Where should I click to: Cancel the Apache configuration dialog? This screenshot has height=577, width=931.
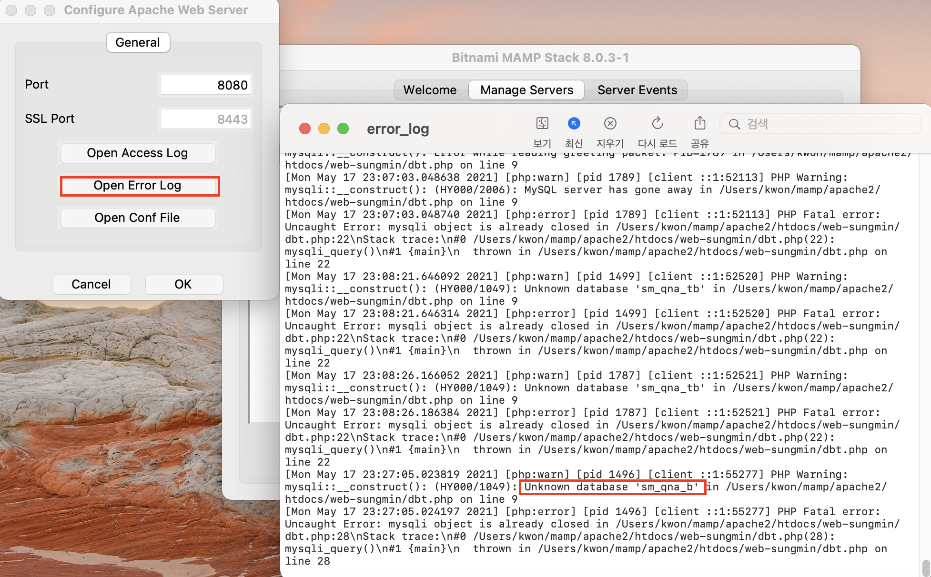coord(91,284)
